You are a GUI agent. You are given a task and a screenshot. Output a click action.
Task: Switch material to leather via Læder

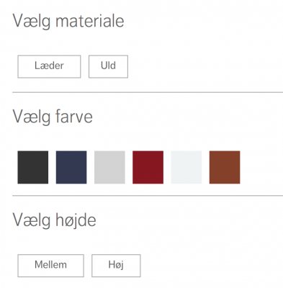[49, 67]
